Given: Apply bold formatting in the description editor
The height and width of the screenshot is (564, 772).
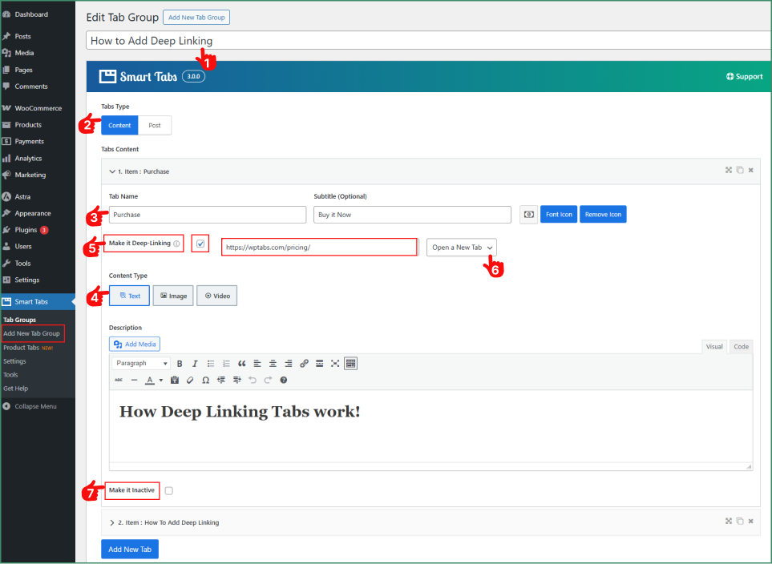Looking at the screenshot, I should pyautogui.click(x=180, y=364).
